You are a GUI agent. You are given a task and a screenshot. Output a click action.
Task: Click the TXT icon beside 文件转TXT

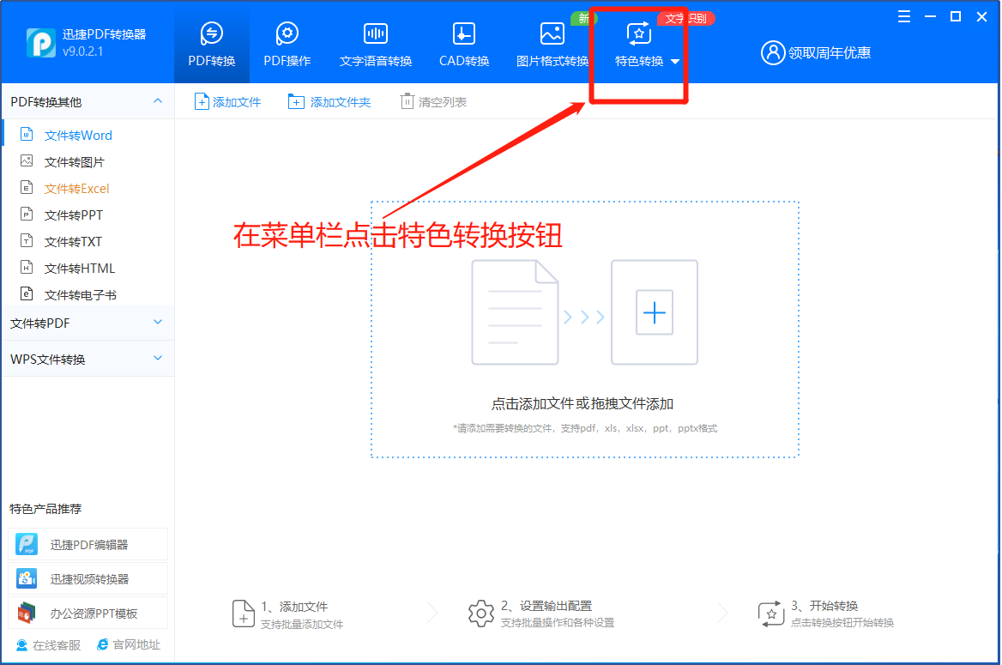(27, 240)
